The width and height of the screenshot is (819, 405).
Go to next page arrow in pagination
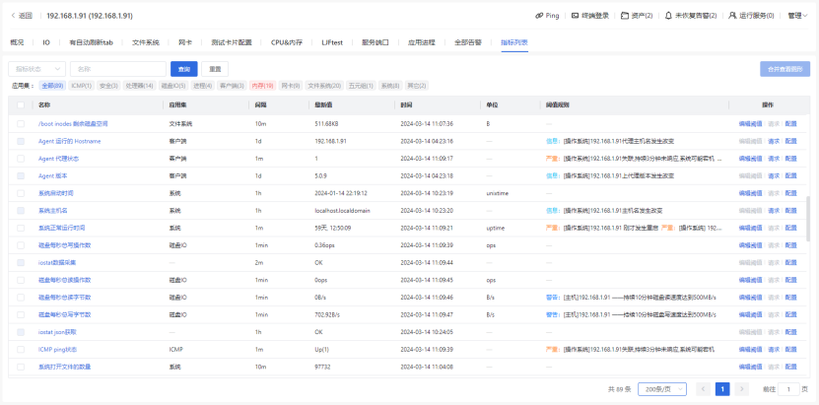[x=742, y=389]
